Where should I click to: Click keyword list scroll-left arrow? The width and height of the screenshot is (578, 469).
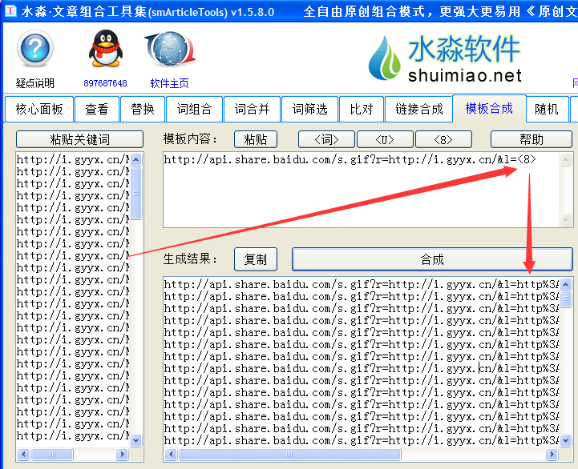pos(23,454)
